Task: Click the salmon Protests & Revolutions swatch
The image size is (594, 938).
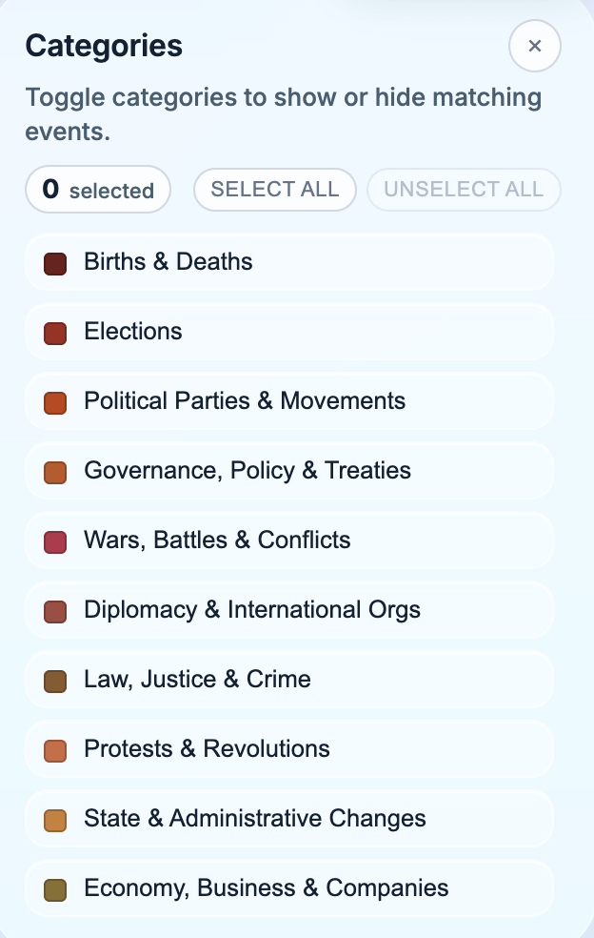Action: (55, 749)
